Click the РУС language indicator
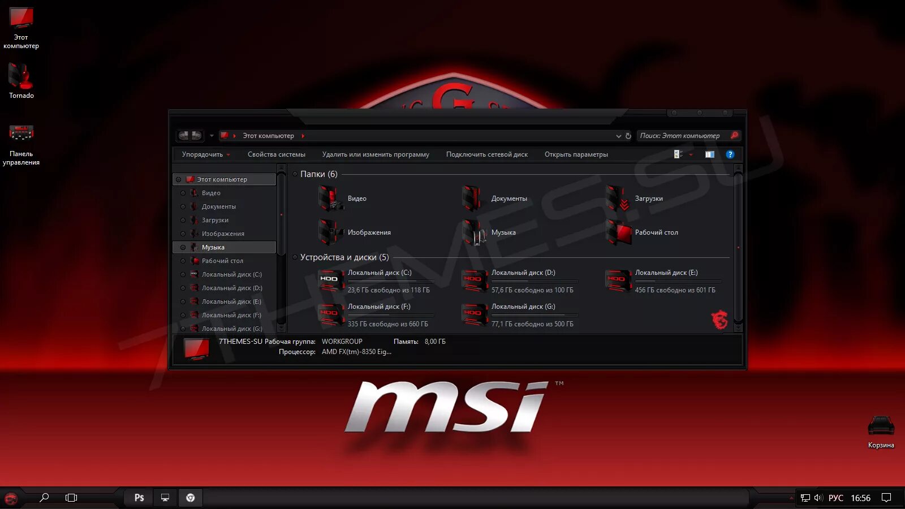This screenshot has height=509, width=905. point(836,498)
